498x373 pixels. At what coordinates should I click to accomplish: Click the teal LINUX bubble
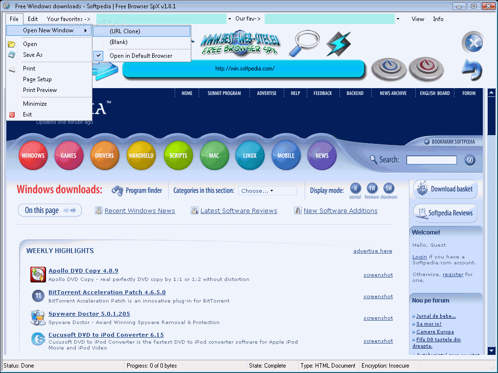[x=250, y=155]
